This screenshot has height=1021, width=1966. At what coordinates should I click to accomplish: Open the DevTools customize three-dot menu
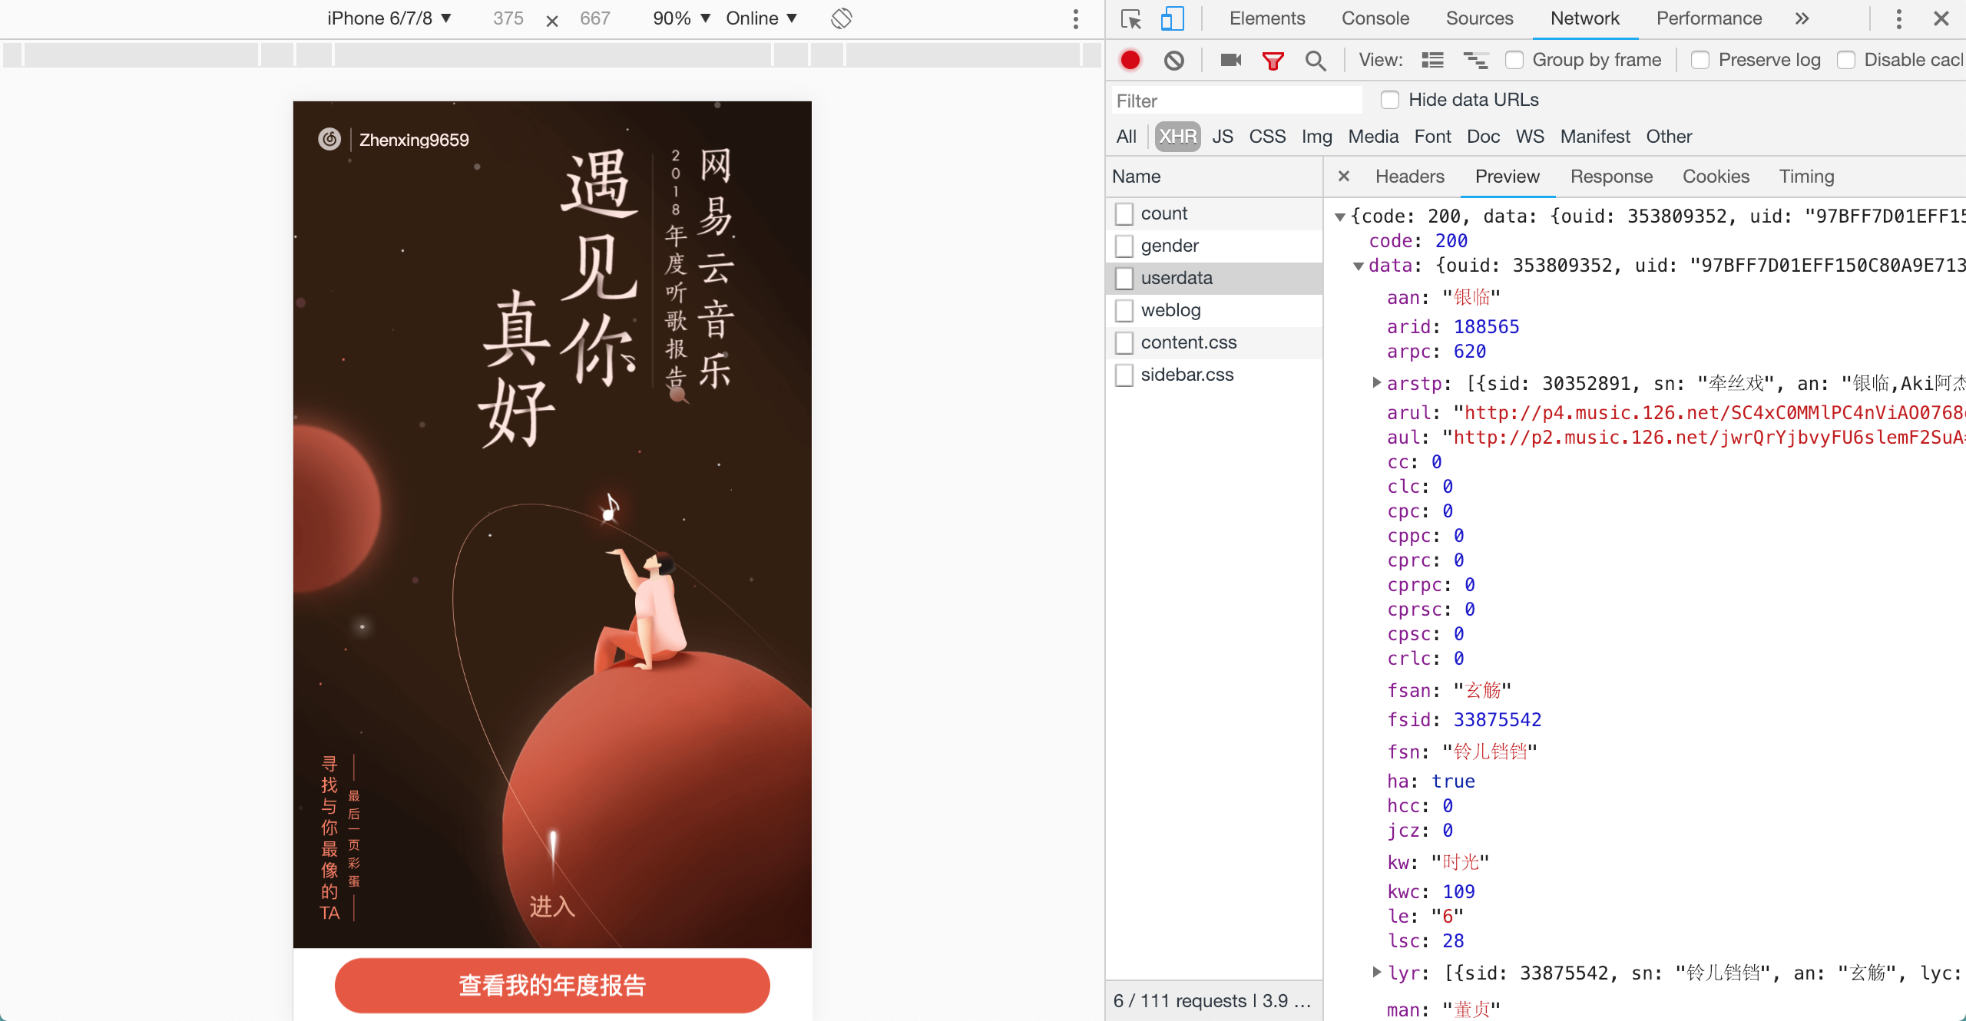[1898, 18]
